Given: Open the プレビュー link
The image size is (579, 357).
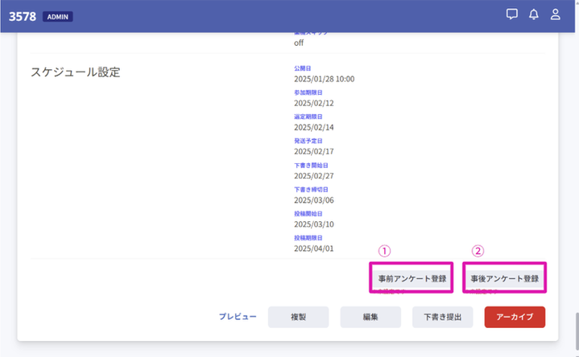Looking at the screenshot, I should (x=238, y=317).
